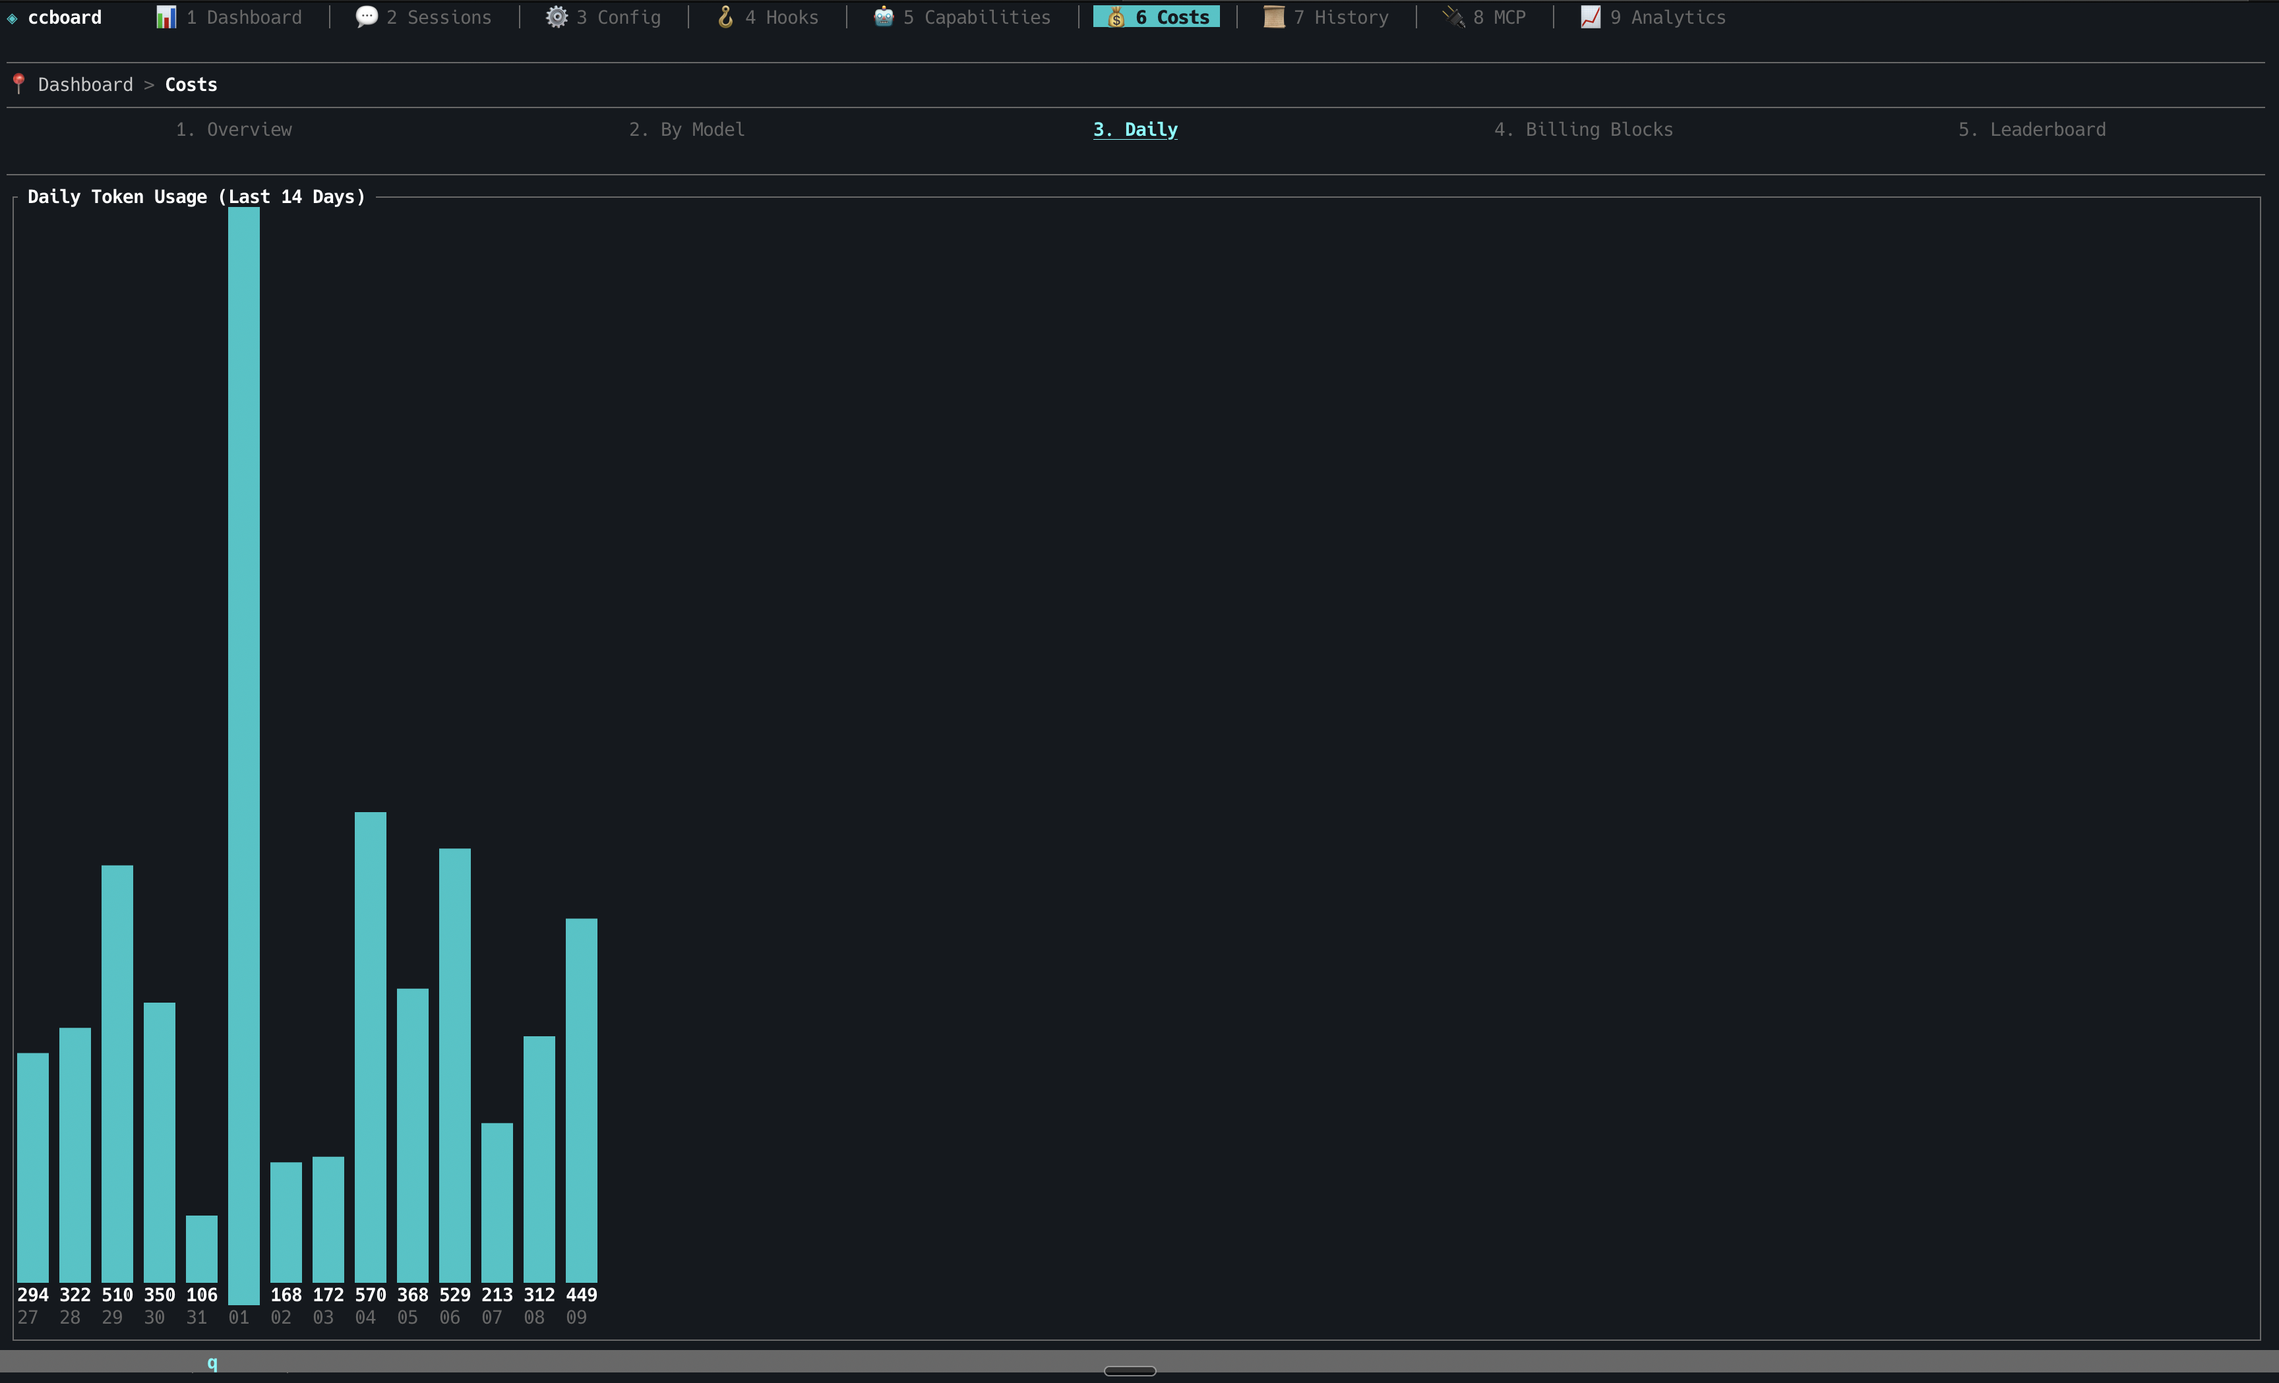Click the Dashboard breadcrumb link
This screenshot has width=2279, height=1383.
[x=85, y=85]
